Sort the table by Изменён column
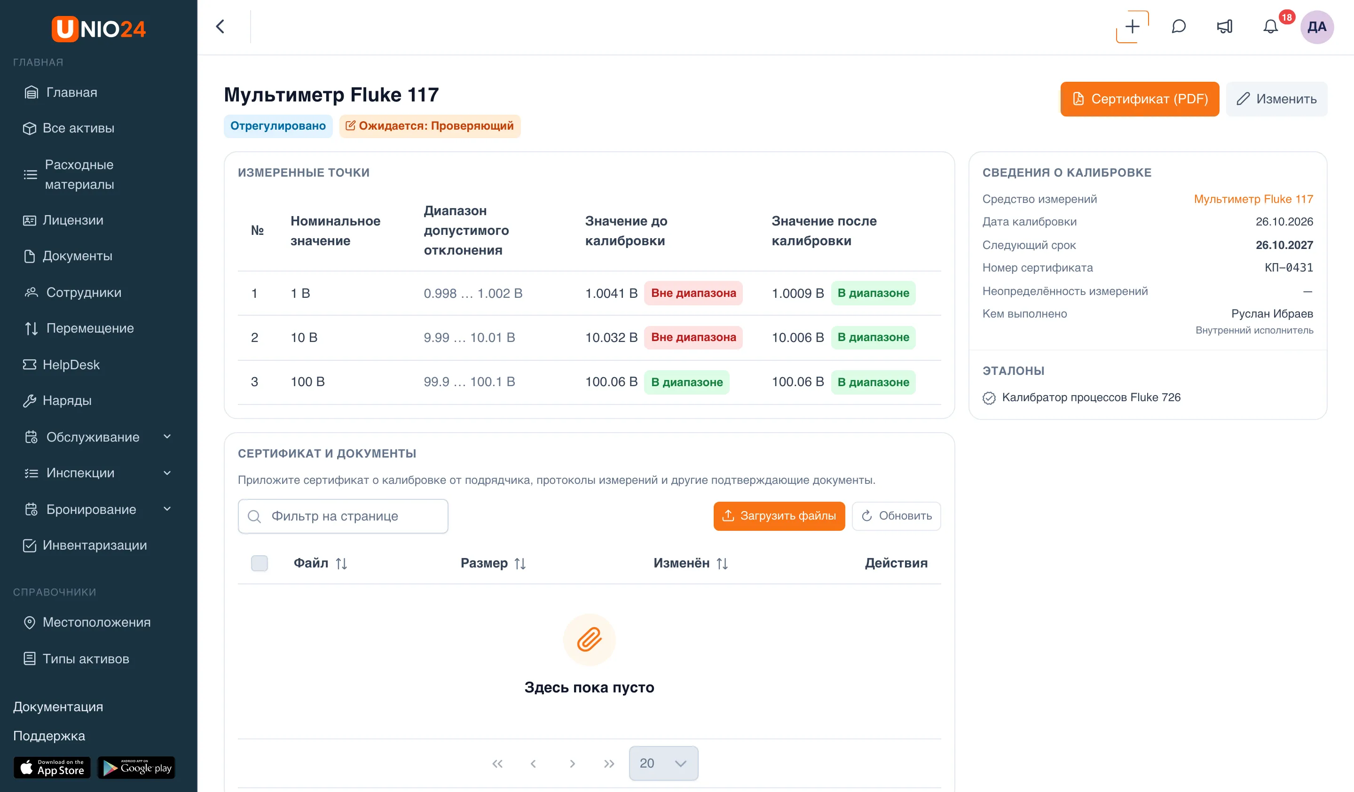 (x=691, y=563)
